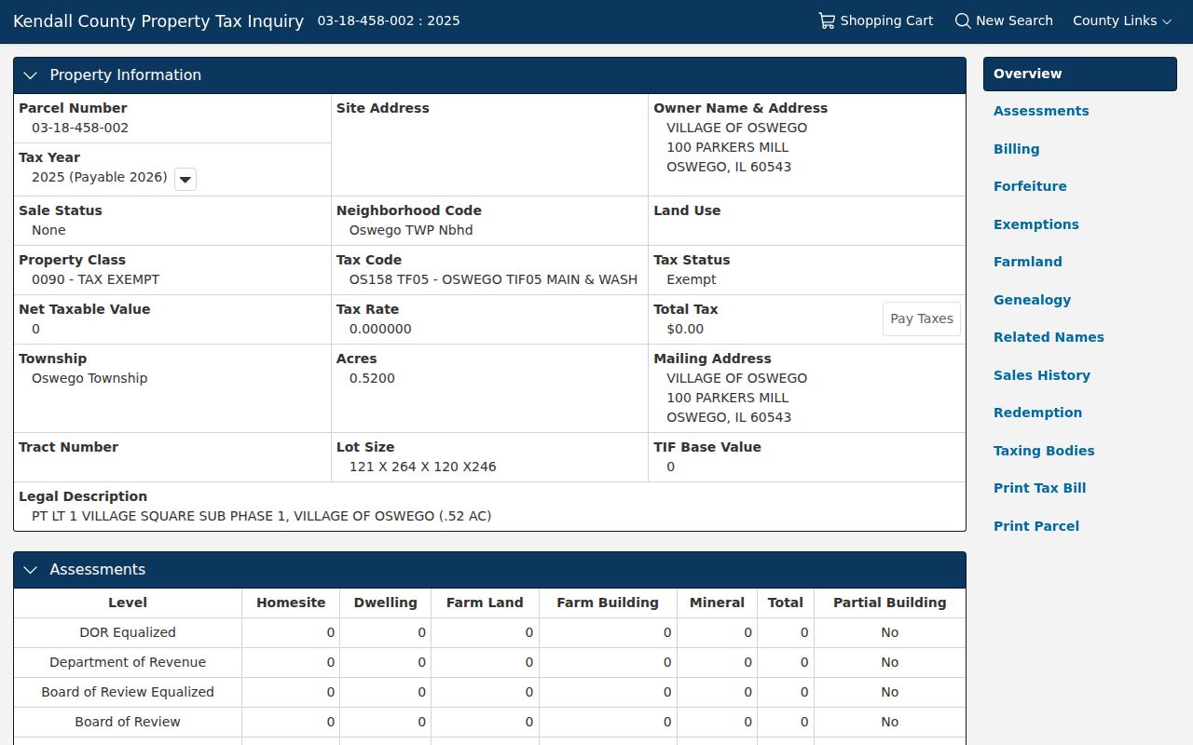Click the Kendall County Property Tax Inquiry title
Viewport: 1193px width, 745px height.
158,21
